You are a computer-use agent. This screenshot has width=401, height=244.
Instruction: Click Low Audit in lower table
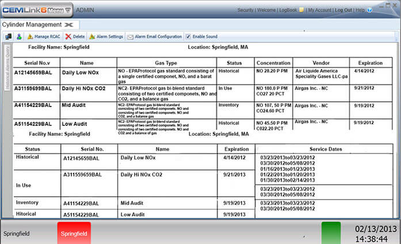pyautogui.click(x=132, y=215)
